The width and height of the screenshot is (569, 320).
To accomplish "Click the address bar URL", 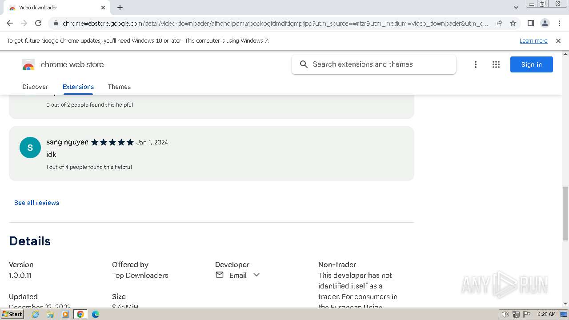I will coord(275,23).
